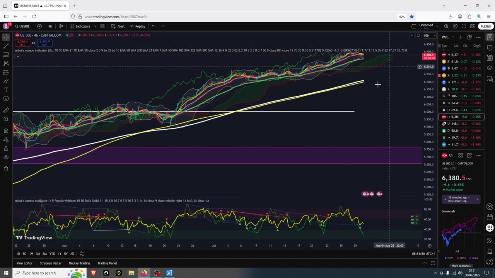The image size is (495, 278).
Task: Take a chart snapshot camera icon
Action: [473, 26]
